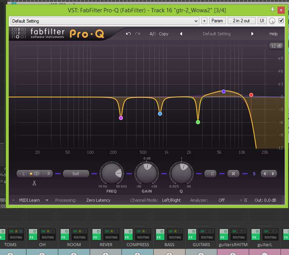The width and height of the screenshot is (289, 255).
Task: Click the GAIN knob
Action: pos(147,173)
